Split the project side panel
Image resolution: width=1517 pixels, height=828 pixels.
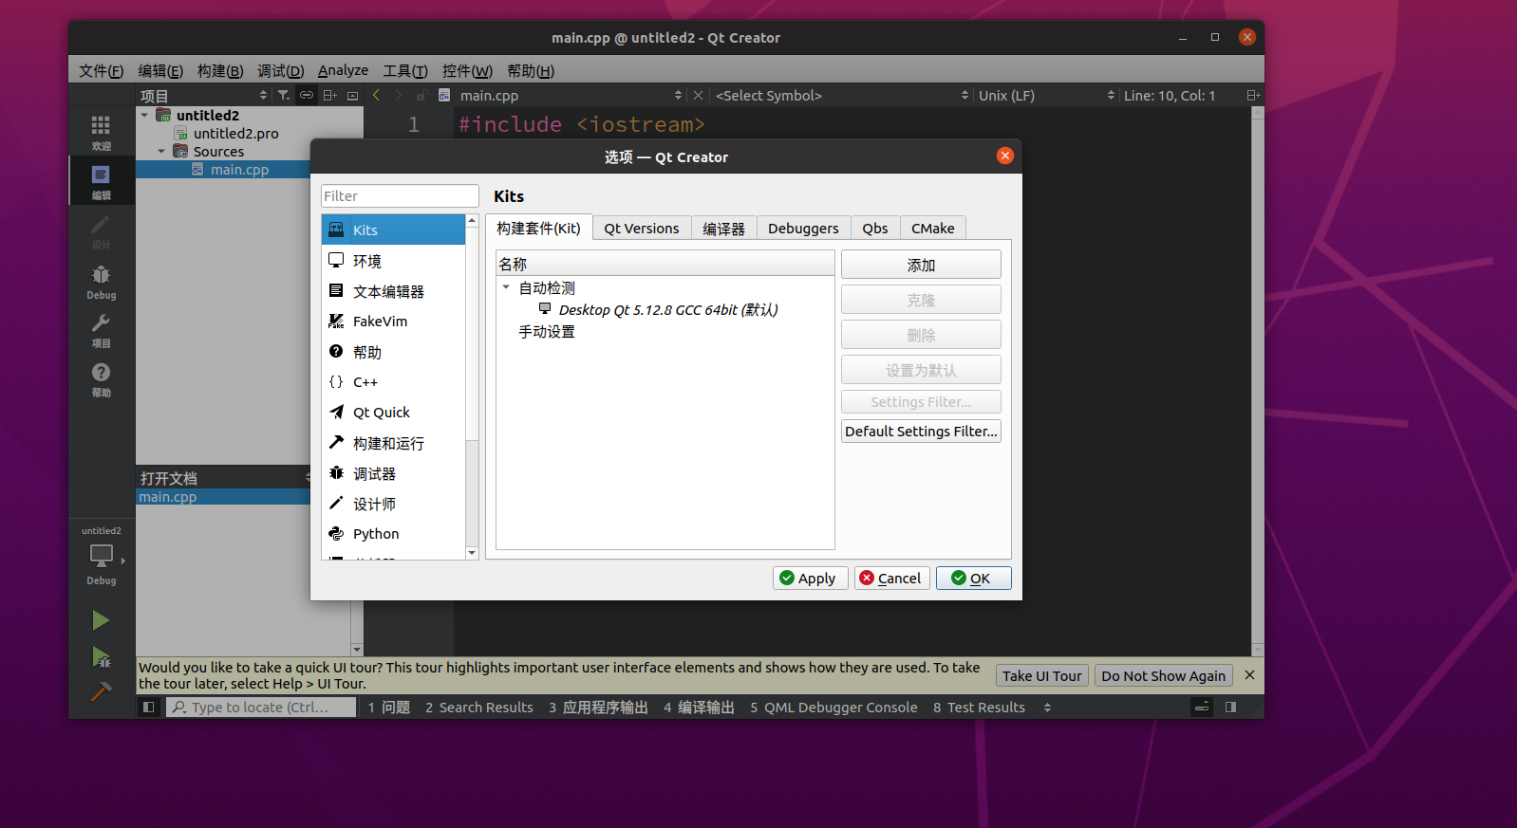(x=329, y=95)
